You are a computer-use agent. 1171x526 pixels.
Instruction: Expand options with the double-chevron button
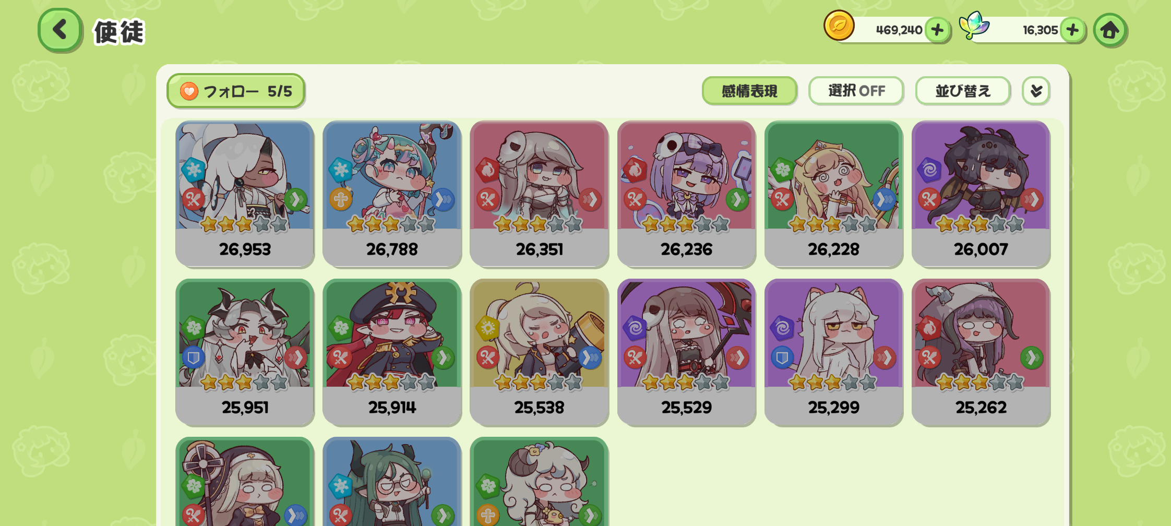click(x=1036, y=91)
